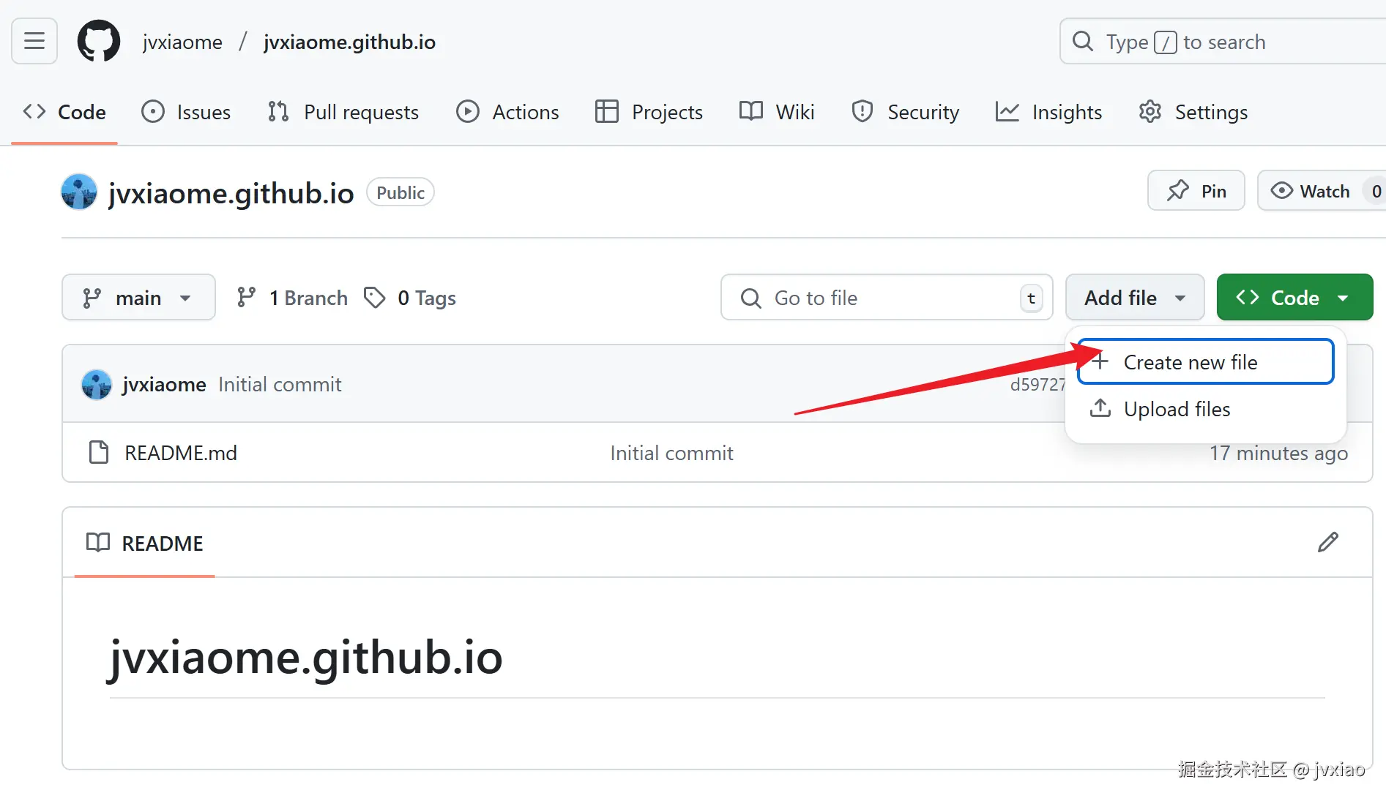Click the magnifier icon in Go to file
This screenshot has width=1386, height=801.
click(750, 298)
